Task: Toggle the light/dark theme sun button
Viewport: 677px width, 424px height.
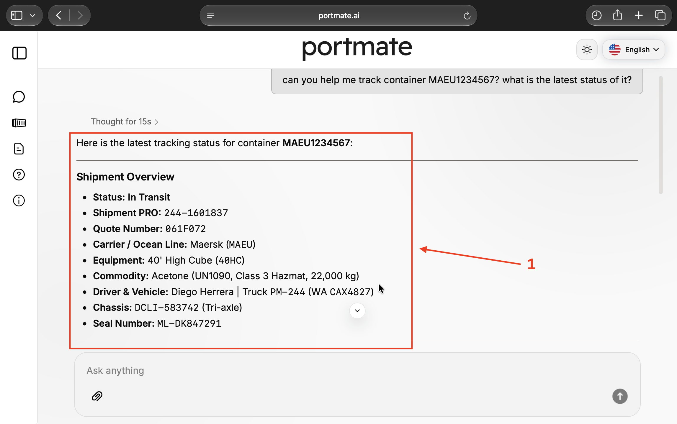Action: 587,50
